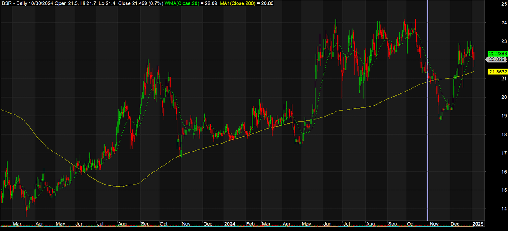Image resolution: width=508 pixels, height=231 pixels.
Task: Click the 20 value on price axis
Action: (x=492, y=97)
